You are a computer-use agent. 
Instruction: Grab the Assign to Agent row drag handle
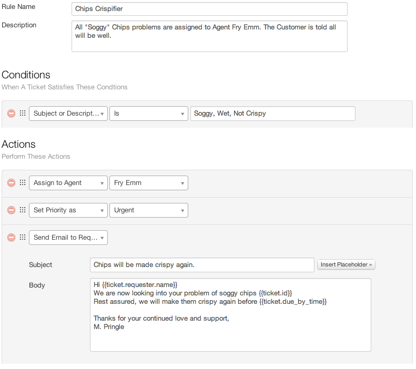23,183
